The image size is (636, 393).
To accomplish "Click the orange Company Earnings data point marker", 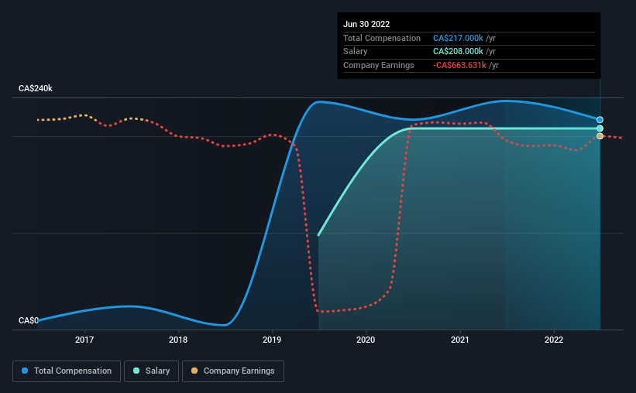I will tap(600, 136).
